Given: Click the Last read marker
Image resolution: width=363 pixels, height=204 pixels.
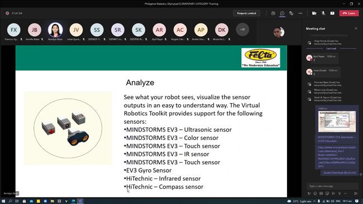Looking at the screenshot, I should (331, 48).
